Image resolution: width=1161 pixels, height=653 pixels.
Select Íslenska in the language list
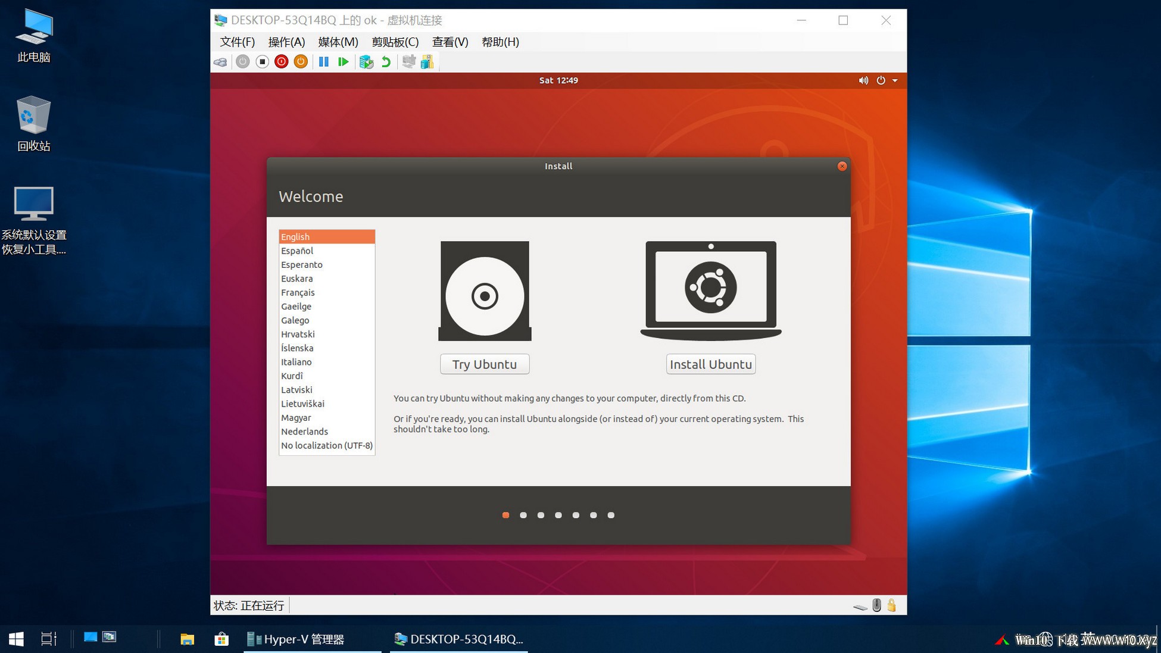(x=327, y=348)
